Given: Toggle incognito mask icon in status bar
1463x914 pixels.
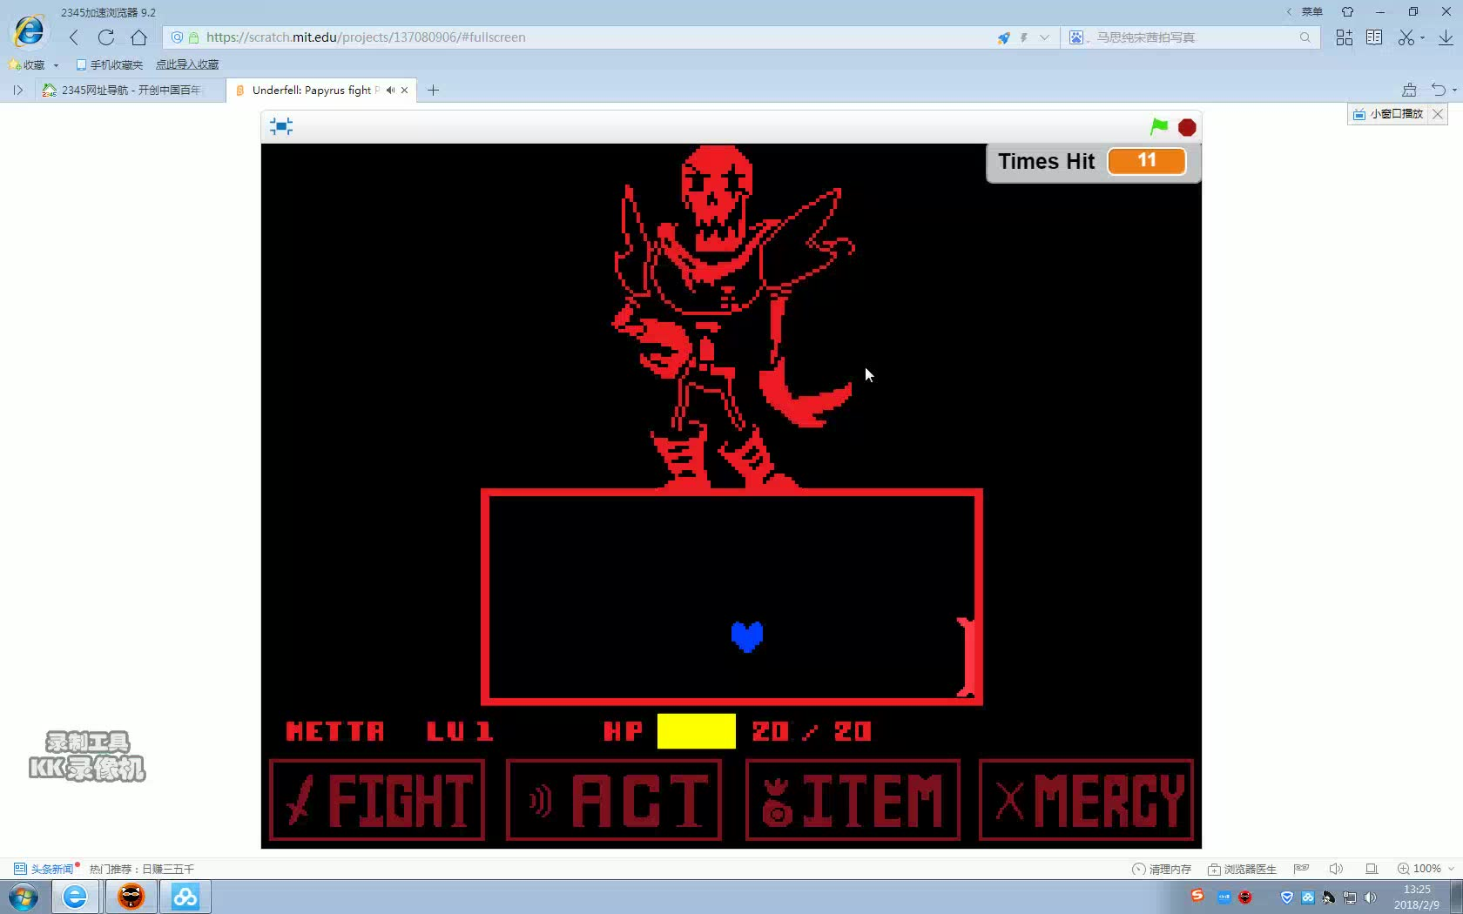Looking at the screenshot, I should [x=1301, y=868].
